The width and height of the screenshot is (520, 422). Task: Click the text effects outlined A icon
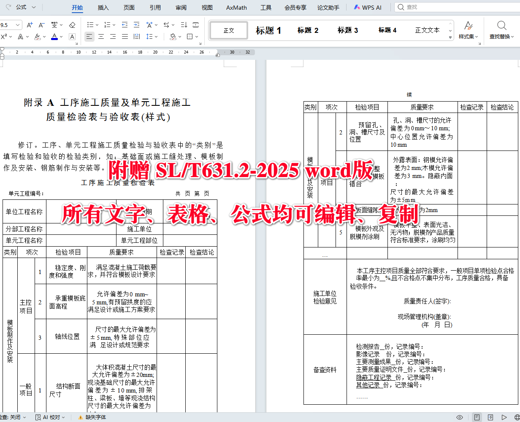[x=21, y=37]
